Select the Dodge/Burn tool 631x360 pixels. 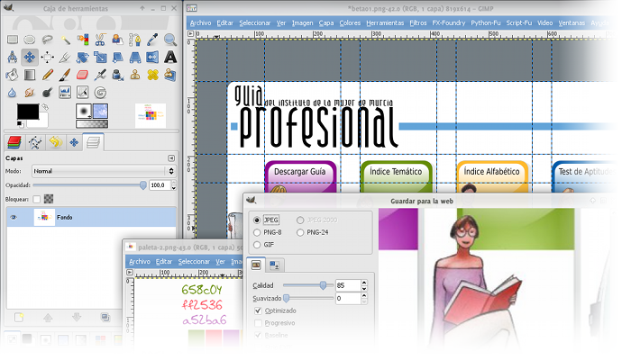(47, 93)
